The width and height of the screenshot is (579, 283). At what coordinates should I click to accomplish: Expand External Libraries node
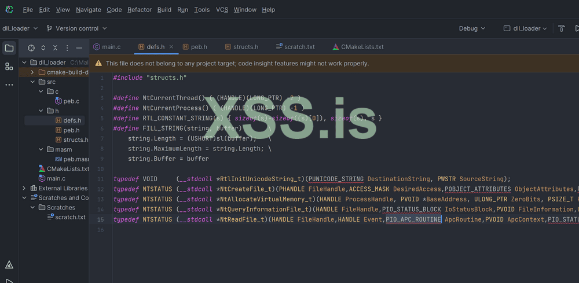(25, 188)
